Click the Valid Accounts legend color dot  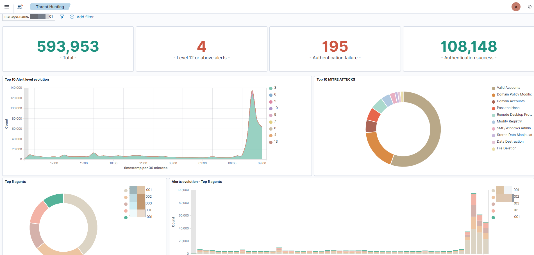coord(494,88)
